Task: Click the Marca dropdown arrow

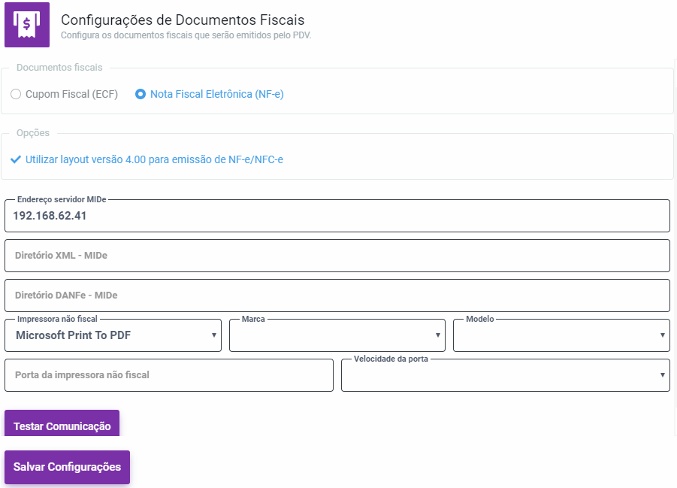Action: pyautogui.click(x=438, y=335)
